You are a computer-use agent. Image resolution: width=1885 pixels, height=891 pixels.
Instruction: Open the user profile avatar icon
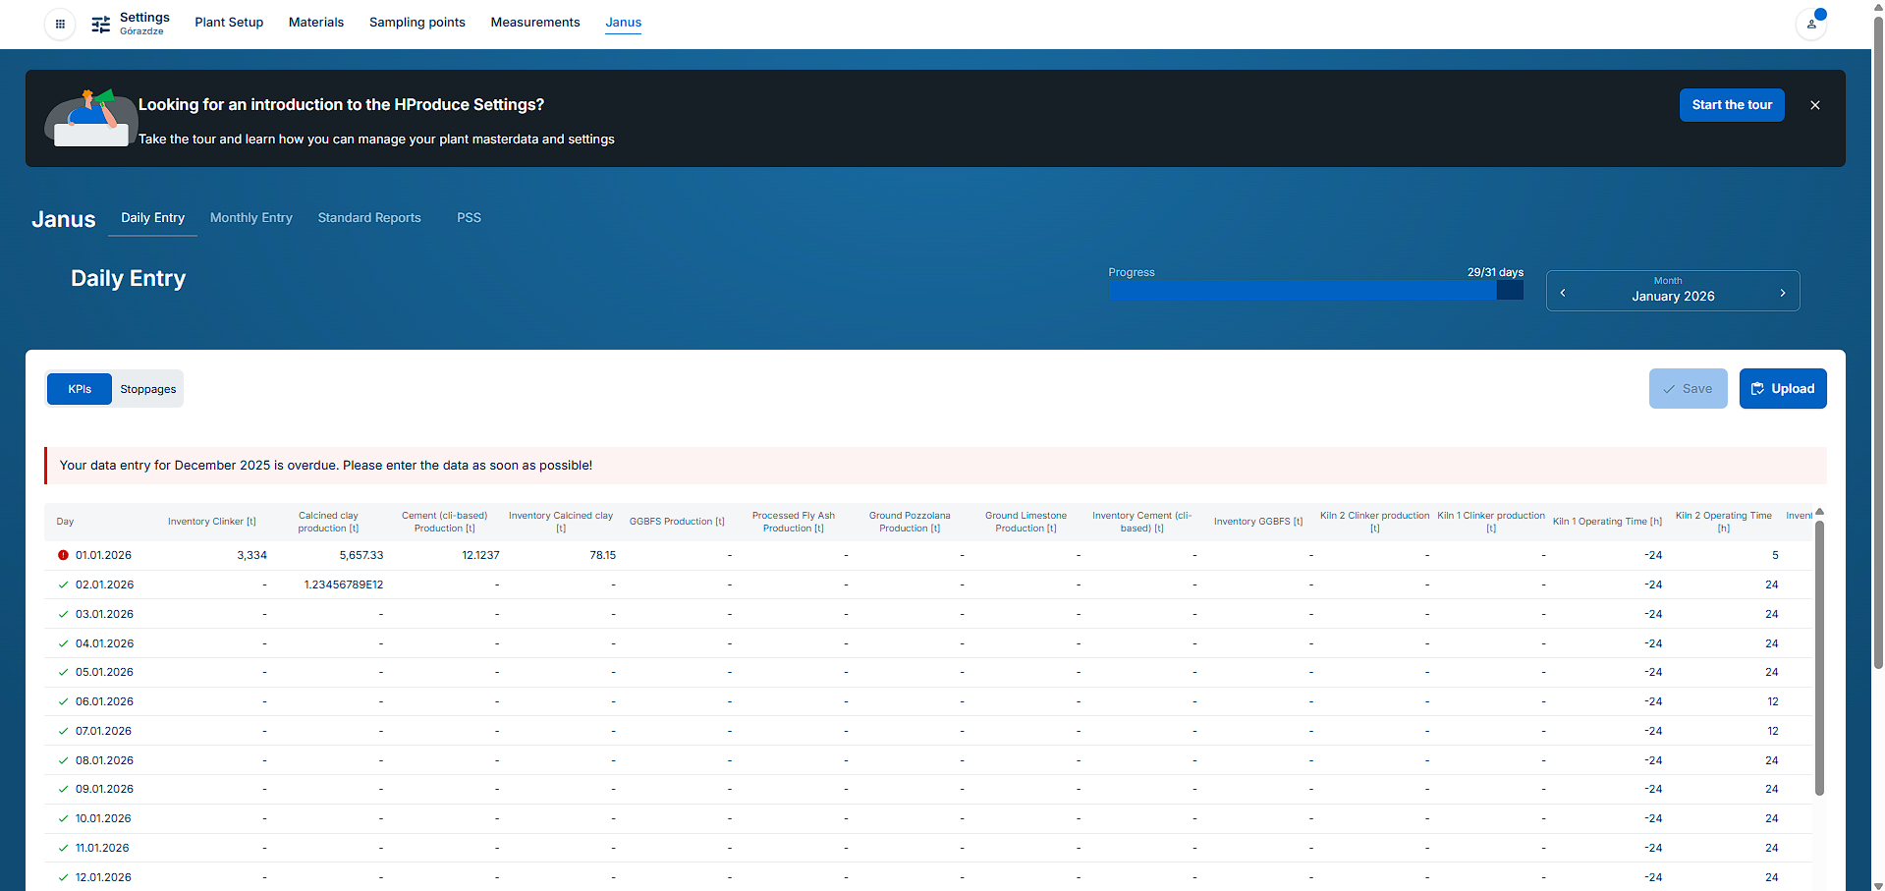1810,24
